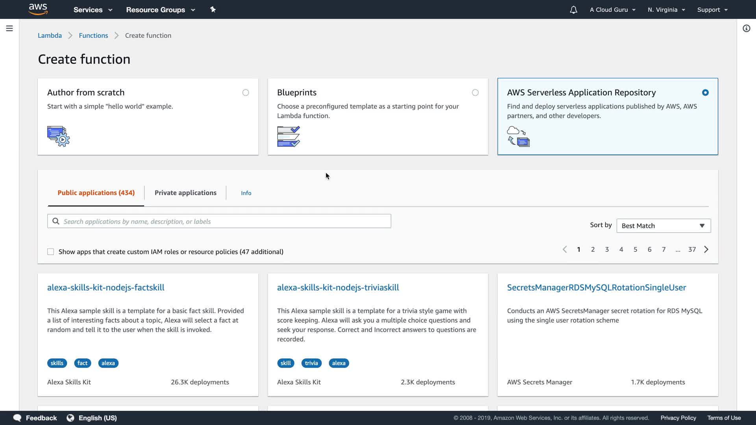
Task: Click the AWS logo home icon
Action: pos(38,9)
